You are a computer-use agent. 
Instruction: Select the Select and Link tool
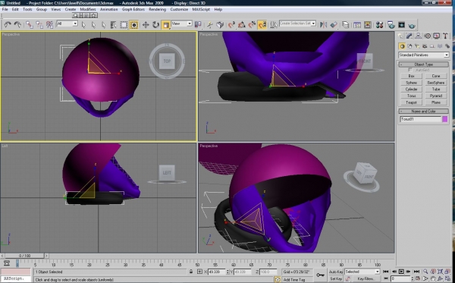(x=29, y=25)
